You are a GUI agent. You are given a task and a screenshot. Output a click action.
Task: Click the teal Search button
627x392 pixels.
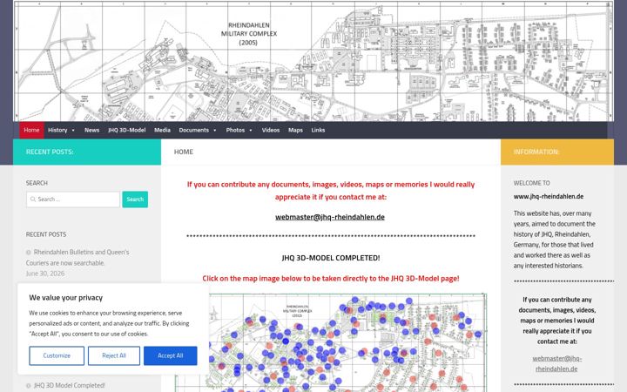pyautogui.click(x=135, y=199)
